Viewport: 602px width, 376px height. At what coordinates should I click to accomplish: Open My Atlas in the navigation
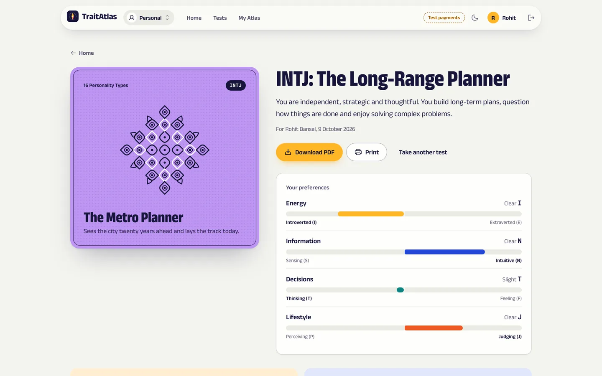pyautogui.click(x=249, y=18)
